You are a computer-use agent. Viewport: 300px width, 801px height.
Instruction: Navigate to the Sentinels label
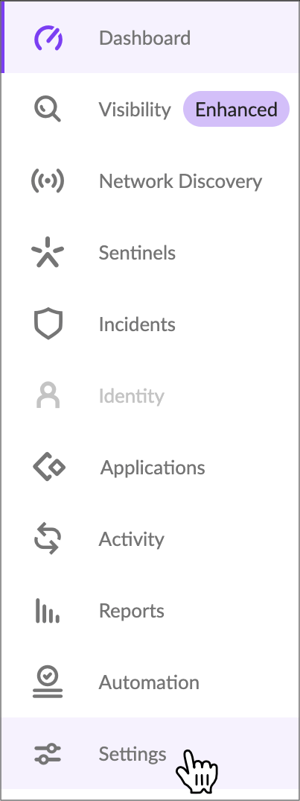pos(137,252)
